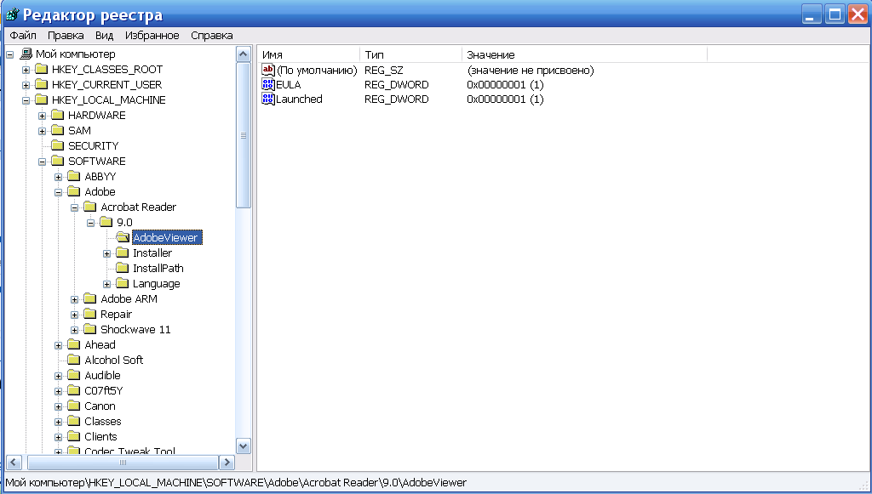Open the Файл menu

(x=23, y=36)
